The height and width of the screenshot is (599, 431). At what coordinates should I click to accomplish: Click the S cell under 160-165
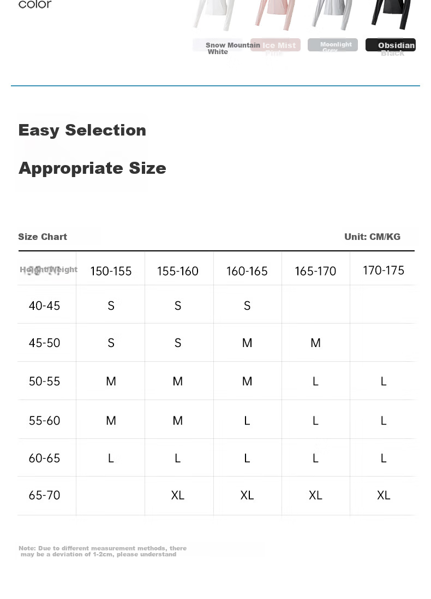247,306
